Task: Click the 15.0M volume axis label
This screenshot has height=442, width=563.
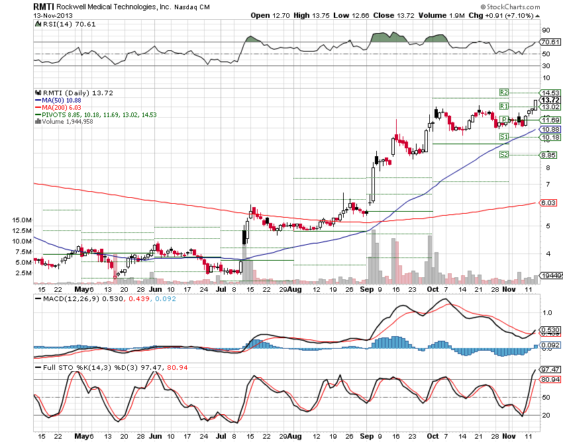Action: (x=22, y=220)
